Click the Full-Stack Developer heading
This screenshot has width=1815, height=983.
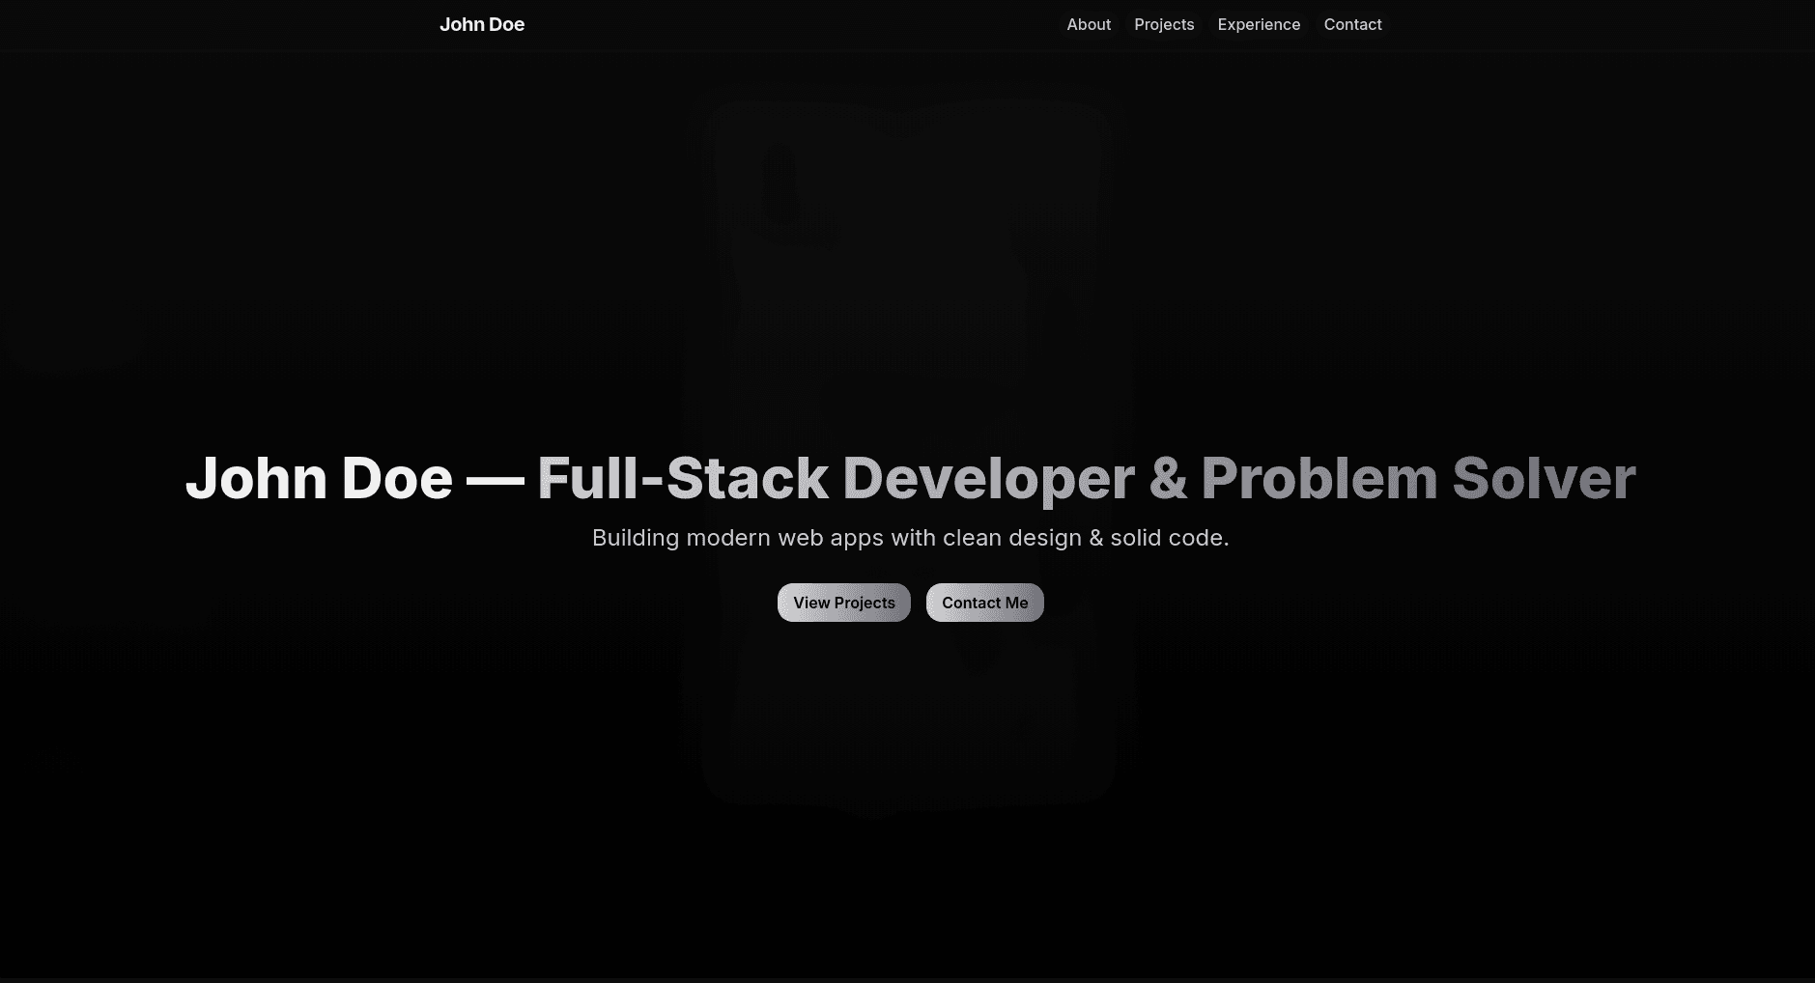(908, 478)
